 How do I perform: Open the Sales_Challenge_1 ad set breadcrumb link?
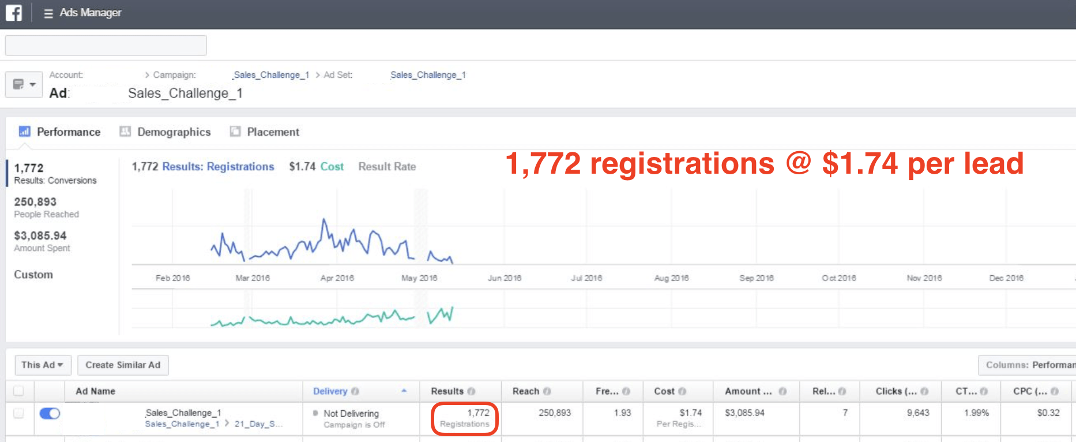(428, 75)
